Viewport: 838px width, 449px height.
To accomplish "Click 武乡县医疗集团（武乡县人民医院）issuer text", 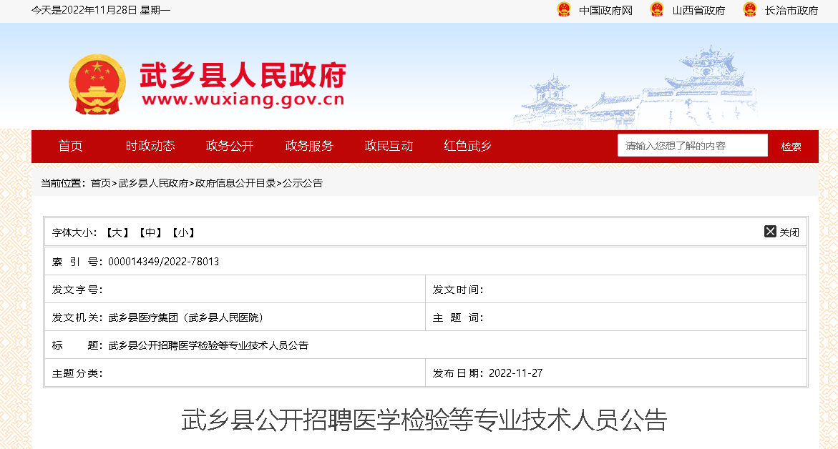I will coord(185,317).
